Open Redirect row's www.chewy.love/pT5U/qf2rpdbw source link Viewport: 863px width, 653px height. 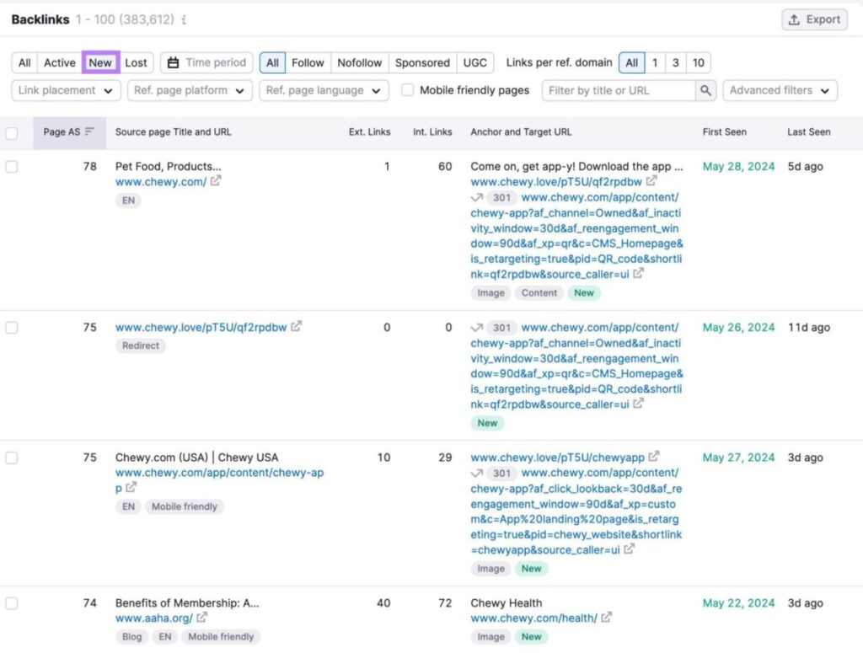(x=201, y=327)
